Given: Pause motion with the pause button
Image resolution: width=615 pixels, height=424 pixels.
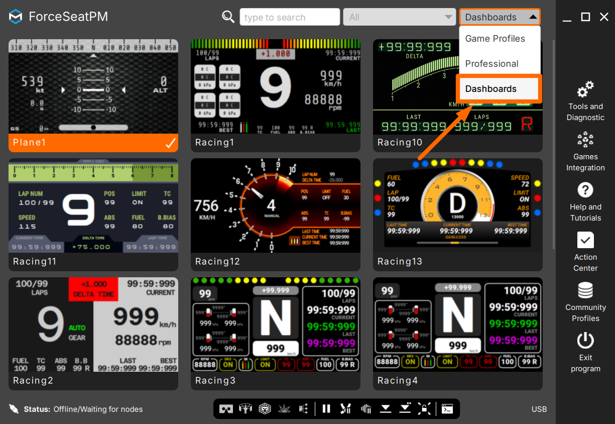Looking at the screenshot, I should (326, 409).
